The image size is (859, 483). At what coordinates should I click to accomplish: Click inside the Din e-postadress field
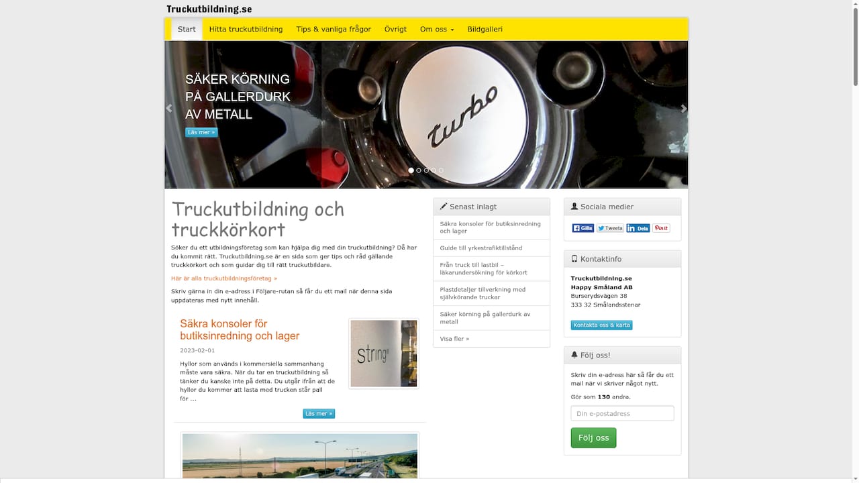[x=622, y=413]
